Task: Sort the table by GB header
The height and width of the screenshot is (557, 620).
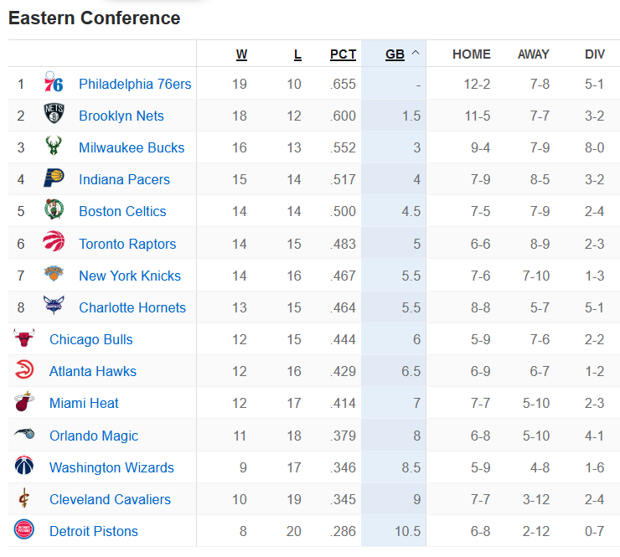Action: [x=395, y=54]
